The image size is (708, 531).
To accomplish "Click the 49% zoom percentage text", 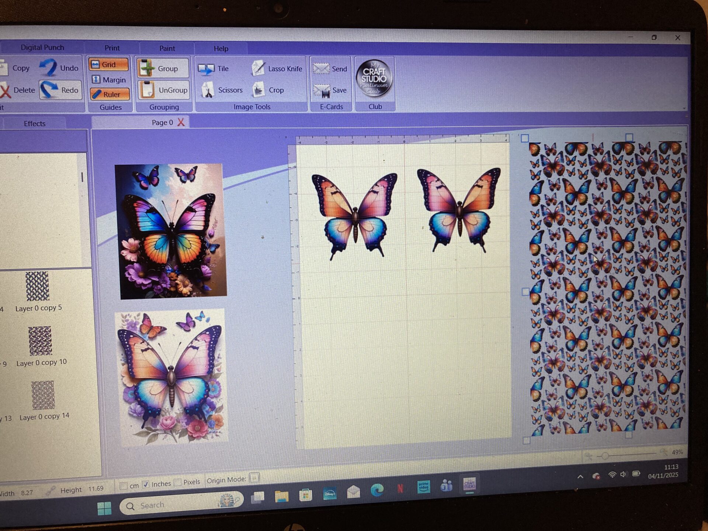I will tap(677, 452).
